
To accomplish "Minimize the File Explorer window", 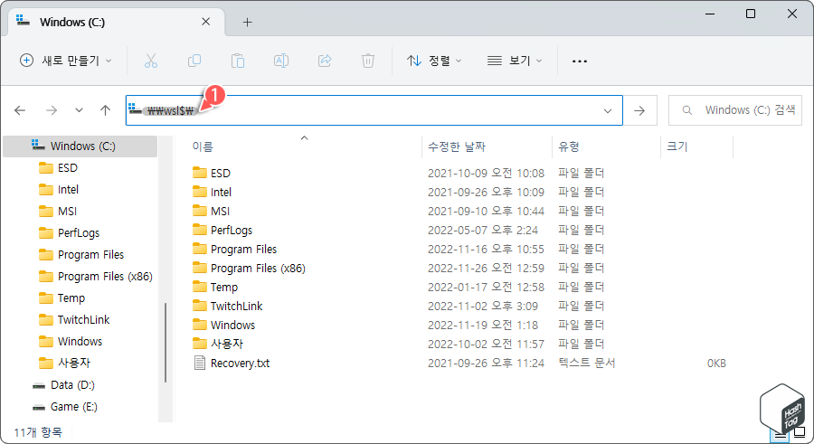I will [x=710, y=14].
